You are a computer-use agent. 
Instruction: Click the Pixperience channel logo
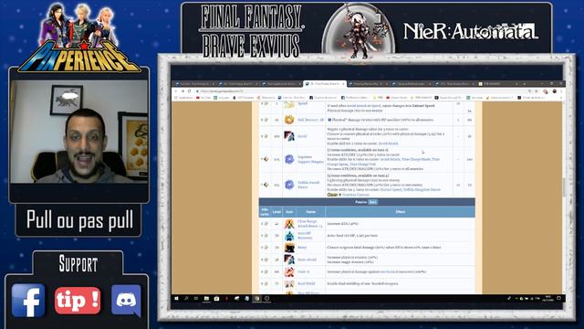(79, 37)
